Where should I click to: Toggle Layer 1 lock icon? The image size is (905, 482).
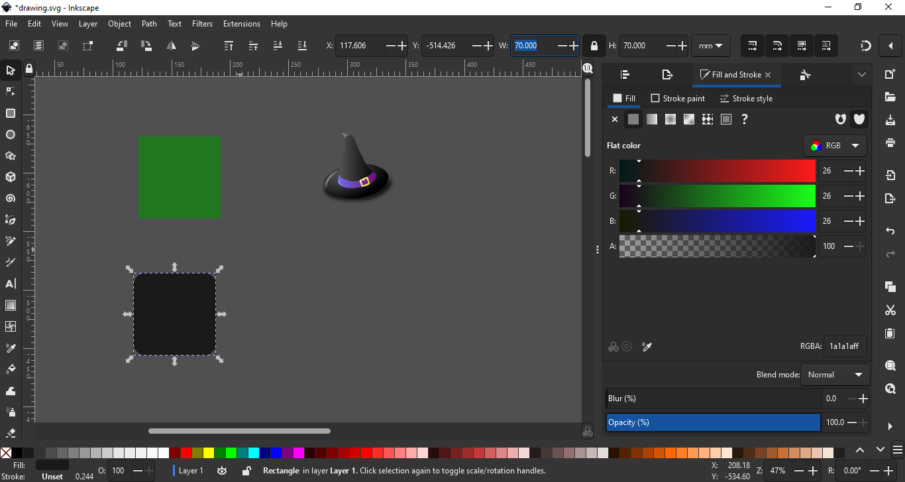246,471
